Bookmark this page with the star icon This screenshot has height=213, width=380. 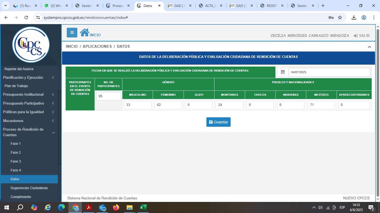[x=340, y=17]
